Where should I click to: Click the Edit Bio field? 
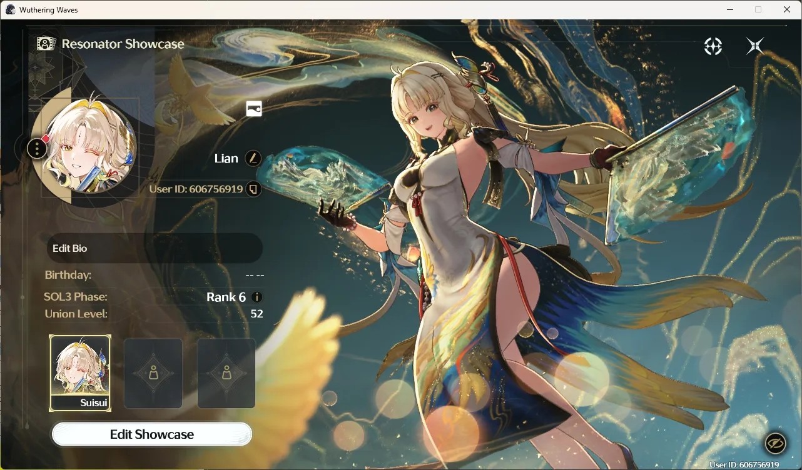click(x=155, y=248)
